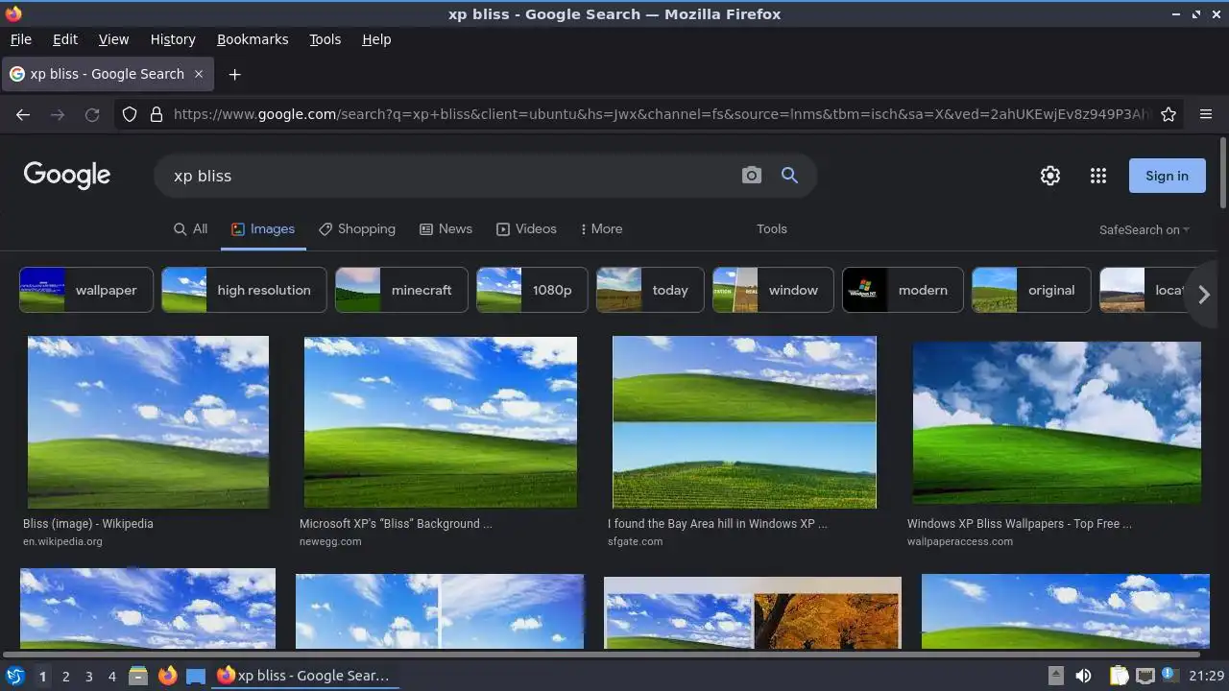The height and width of the screenshot is (691, 1229).
Task: Switch to the Shopping tab
Action: [357, 228]
